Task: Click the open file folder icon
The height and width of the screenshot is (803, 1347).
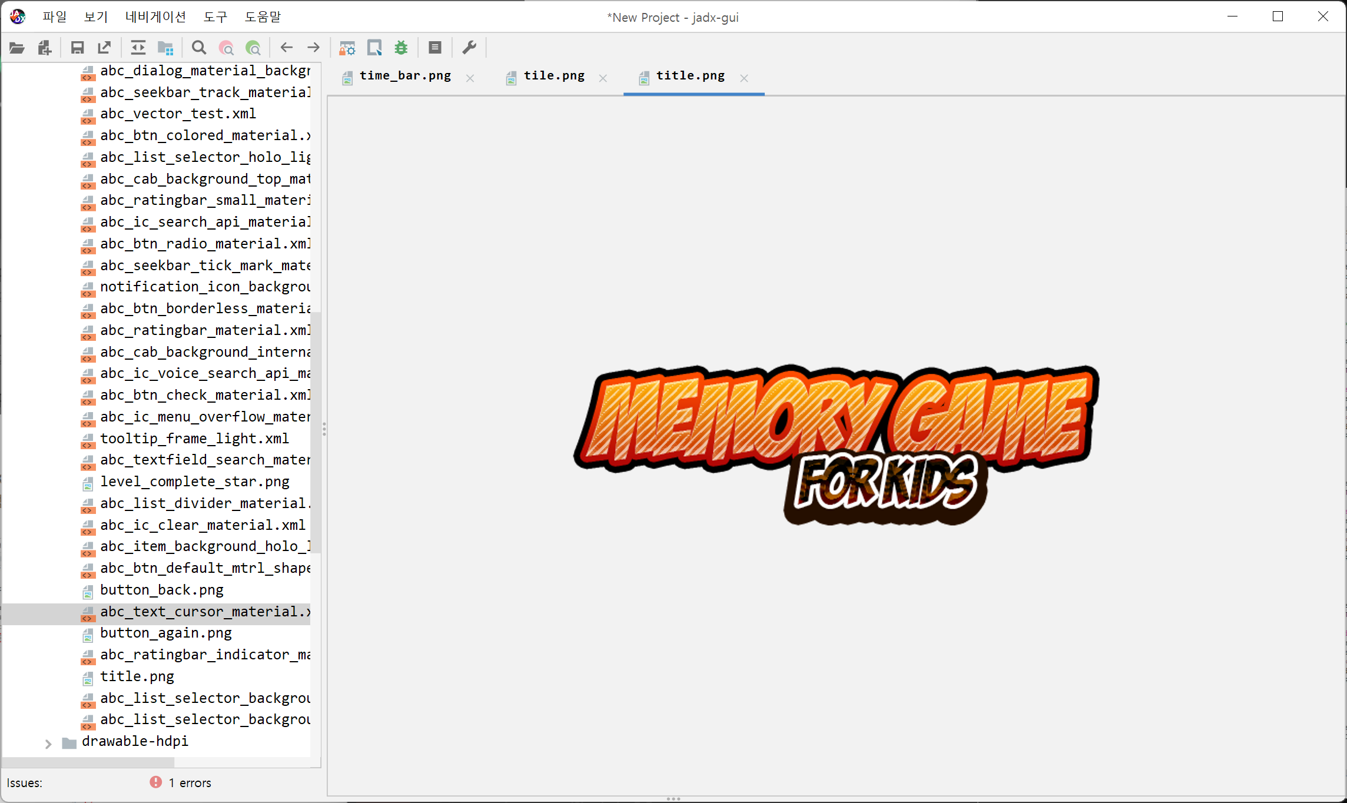Action: coord(17,48)
